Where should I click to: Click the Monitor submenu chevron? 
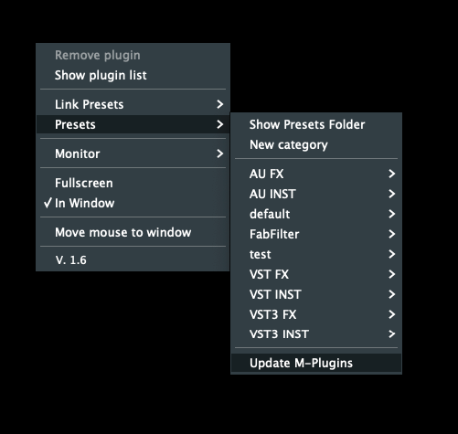point(220,153)
